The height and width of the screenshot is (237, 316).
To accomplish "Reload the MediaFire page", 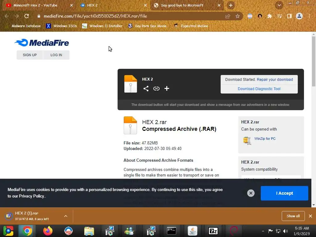I will [x=27, y=16].
